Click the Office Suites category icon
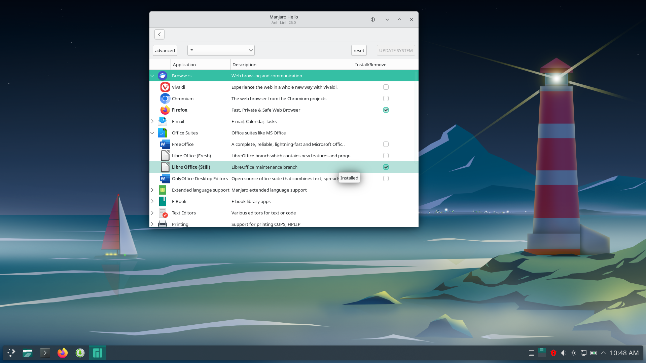 pyautogui.click(x=163, y=133)
